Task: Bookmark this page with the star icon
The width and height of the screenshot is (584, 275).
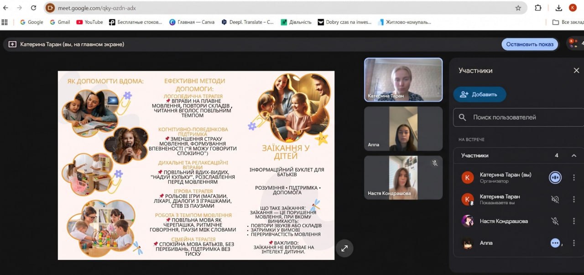Action: (x=518, y=8)
